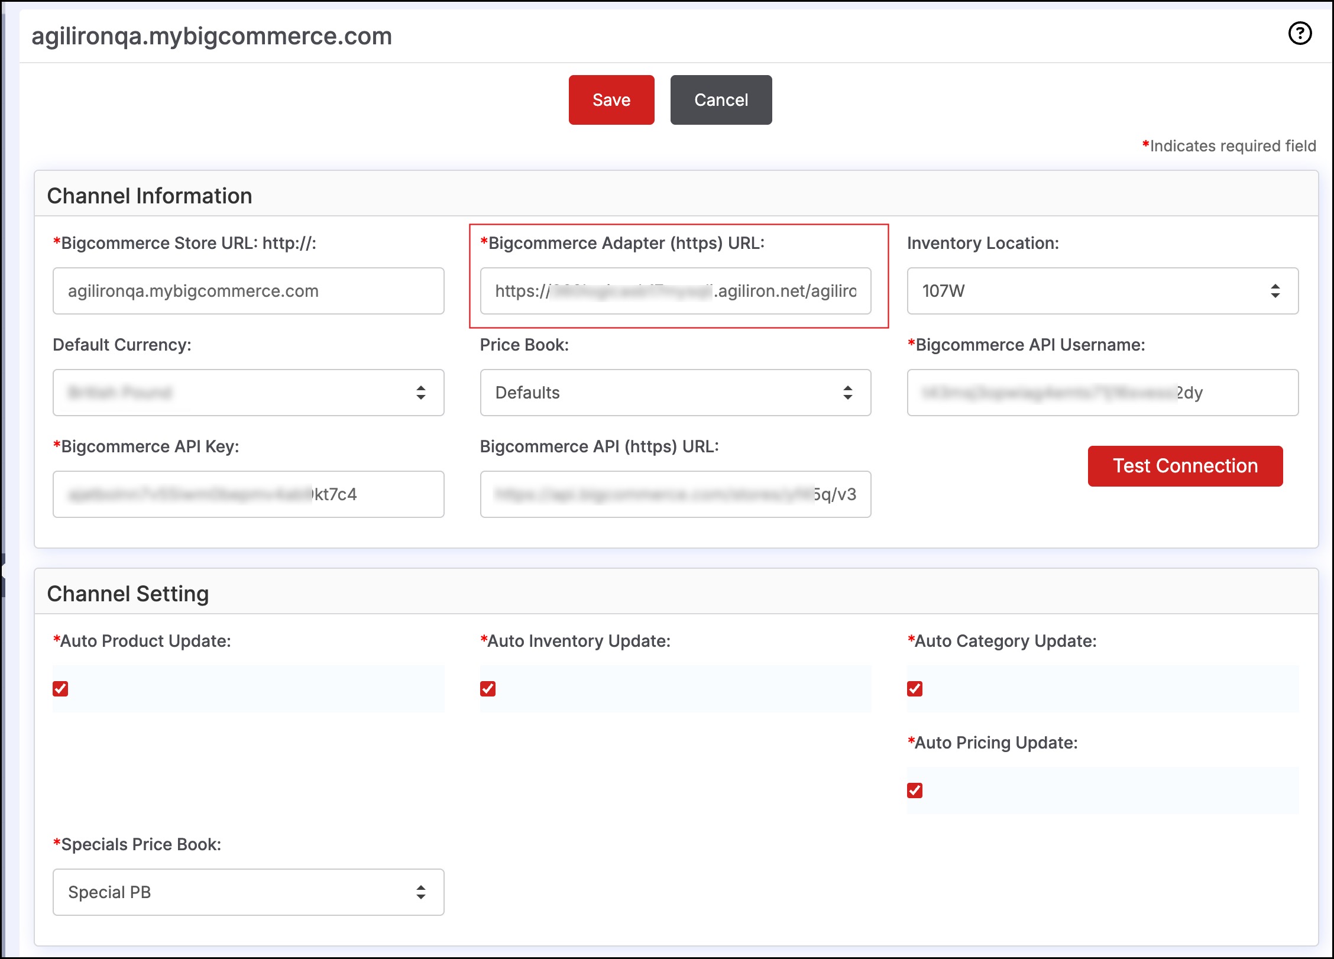Click the 'Bigcommerce Store URL: http://:' label

tap(184, 243)
